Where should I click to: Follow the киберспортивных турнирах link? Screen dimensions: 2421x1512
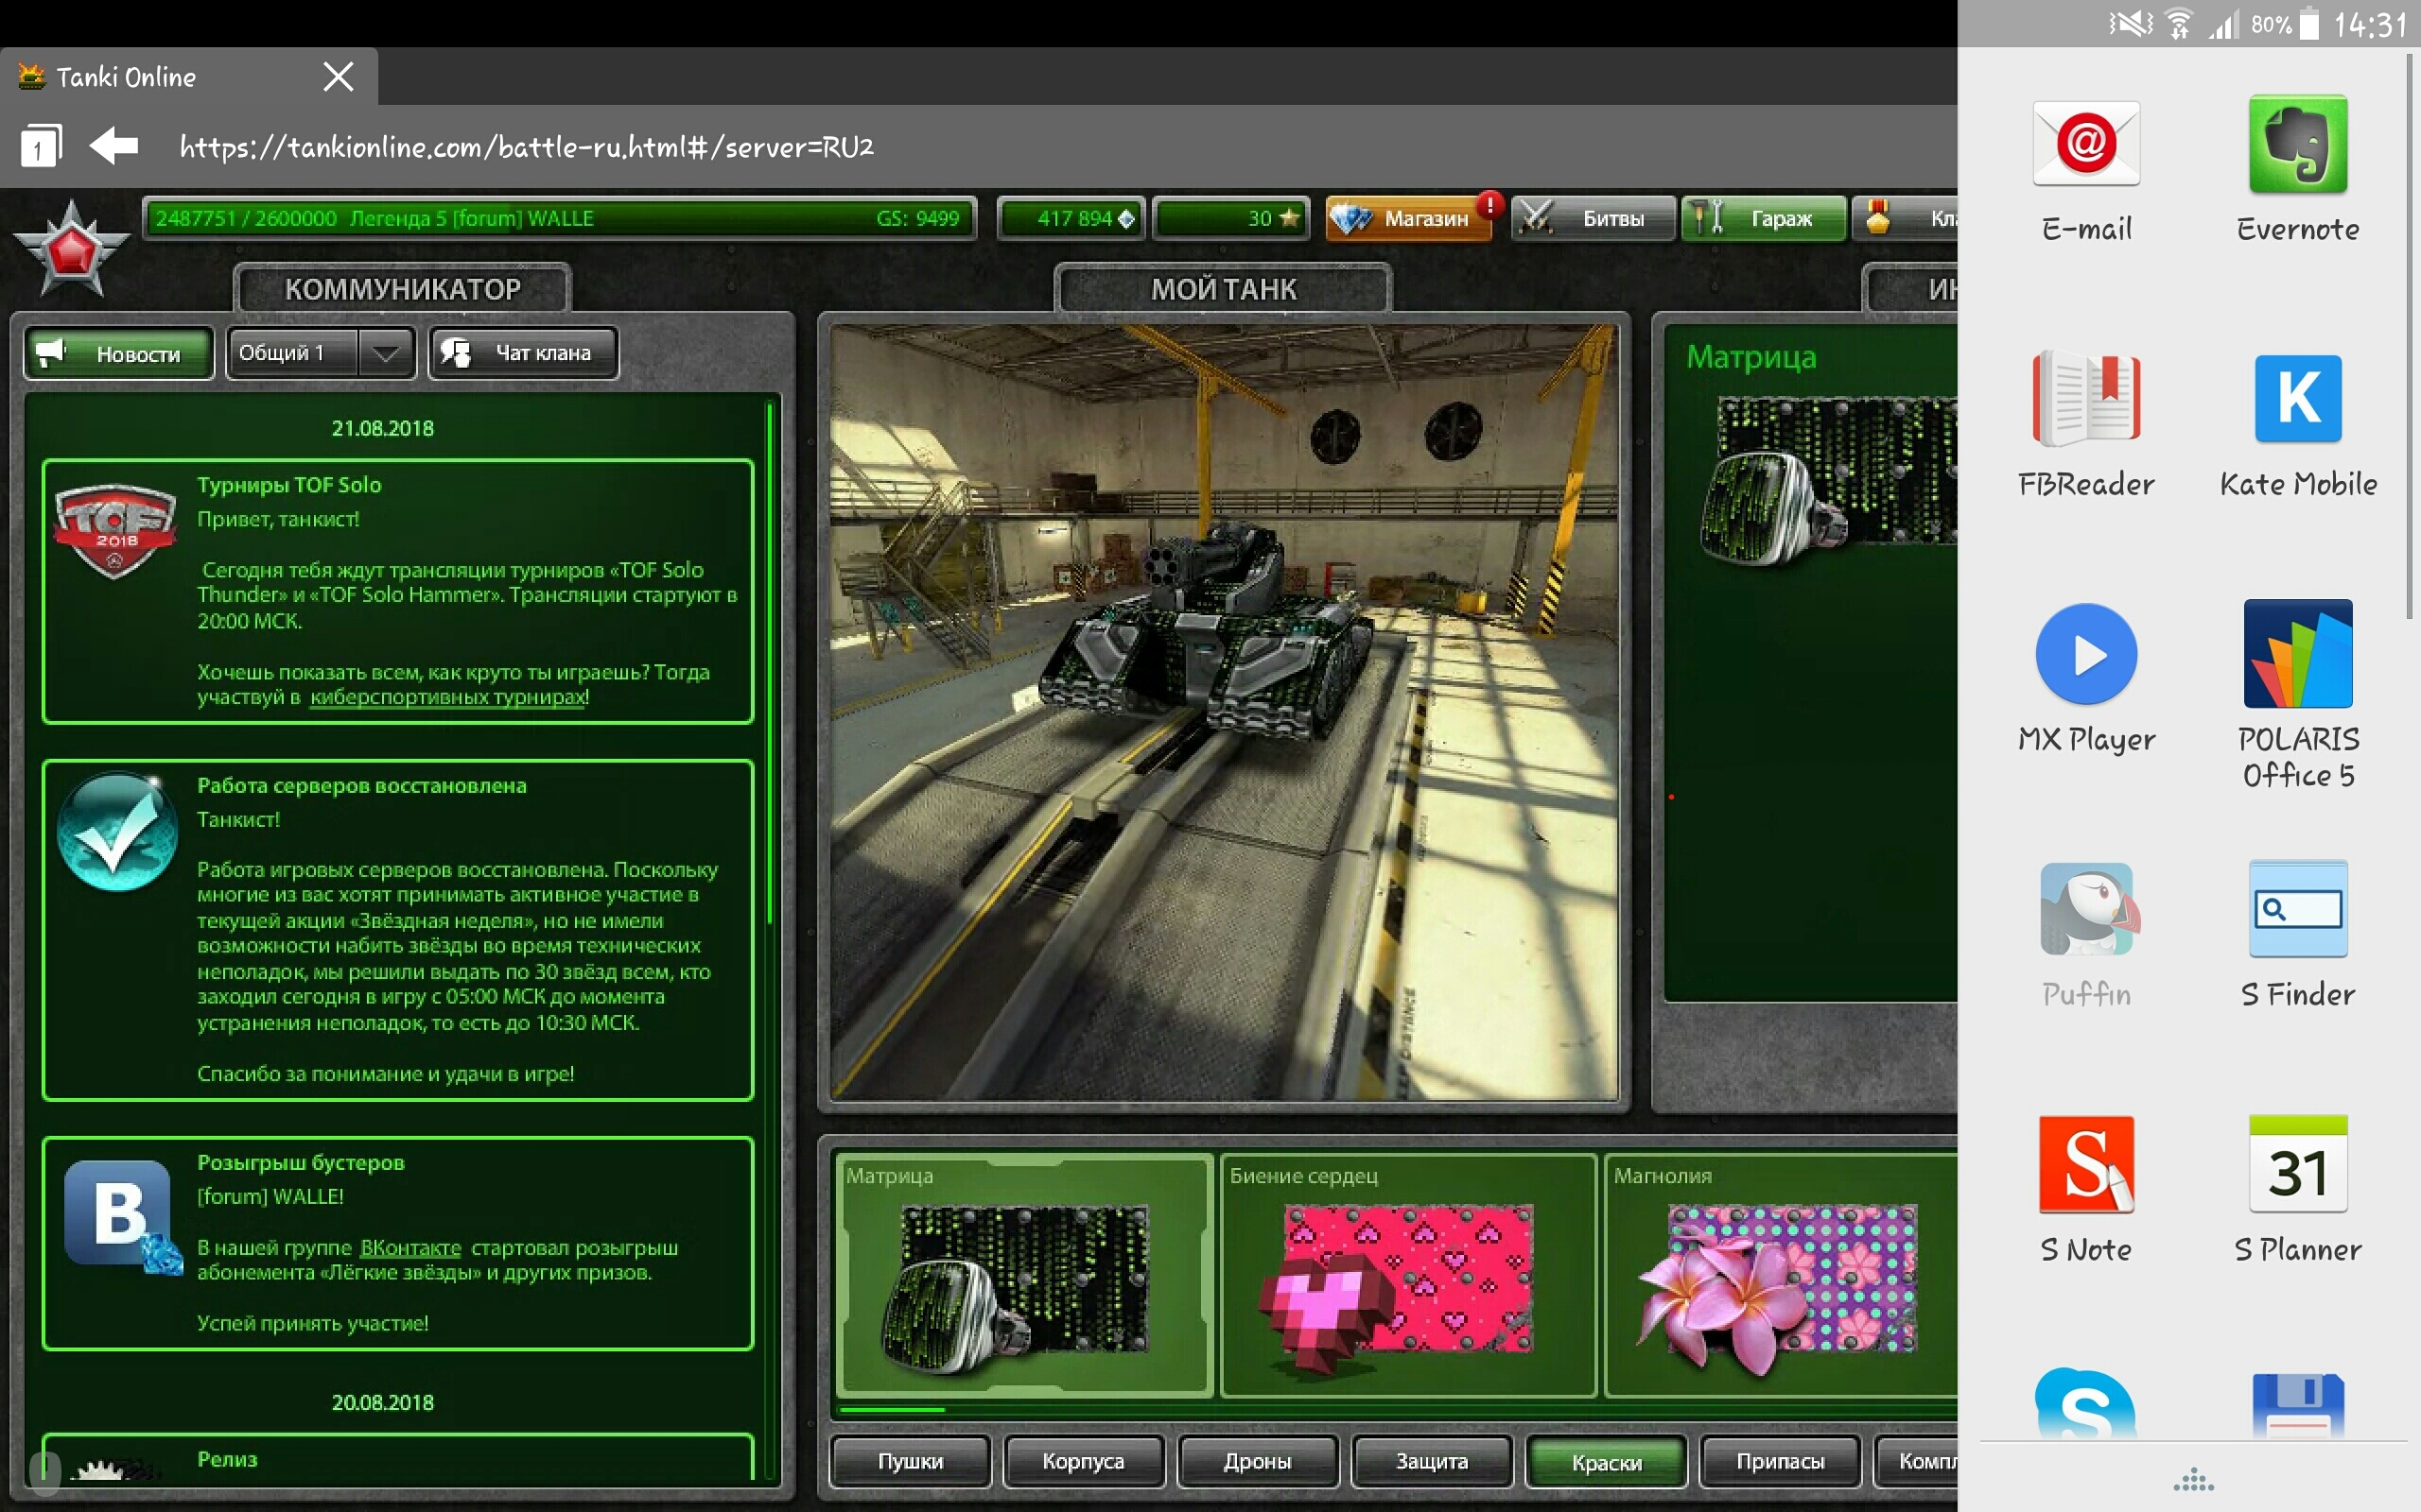pos(447,697)
